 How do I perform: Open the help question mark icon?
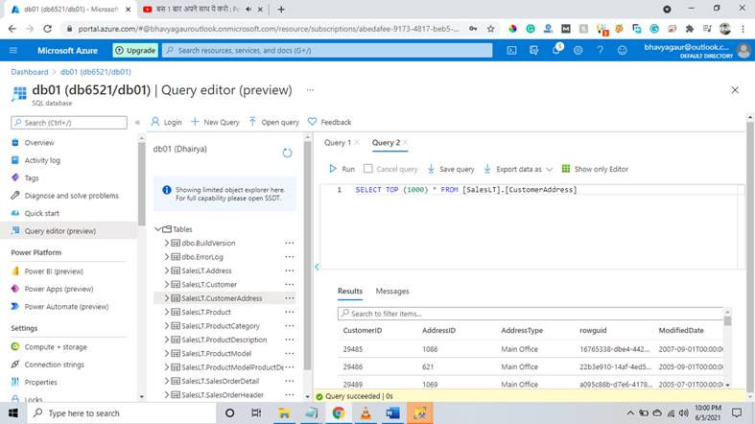tap(600, 50)
